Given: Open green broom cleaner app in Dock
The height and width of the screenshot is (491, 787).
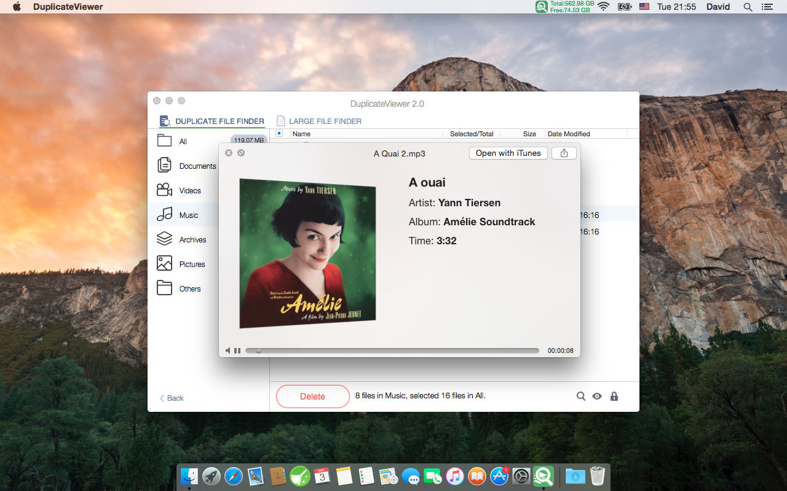Looking at the screenshot, I should (x=300, y=476).
